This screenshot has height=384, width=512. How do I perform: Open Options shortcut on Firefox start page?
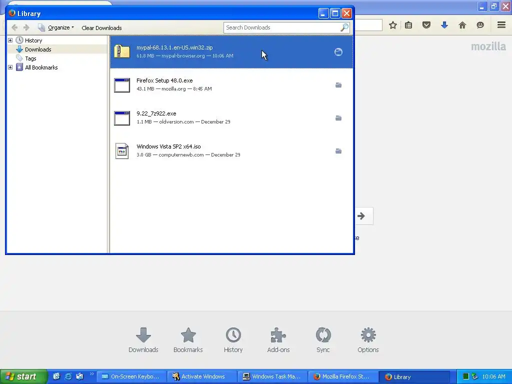coord(368,340)
